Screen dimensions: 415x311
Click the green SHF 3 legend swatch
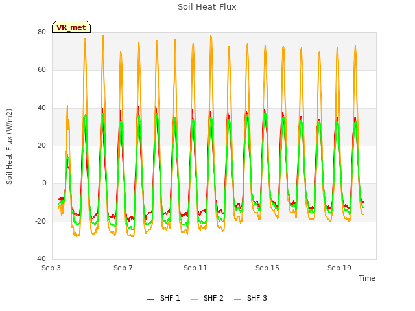click(238, 299)
